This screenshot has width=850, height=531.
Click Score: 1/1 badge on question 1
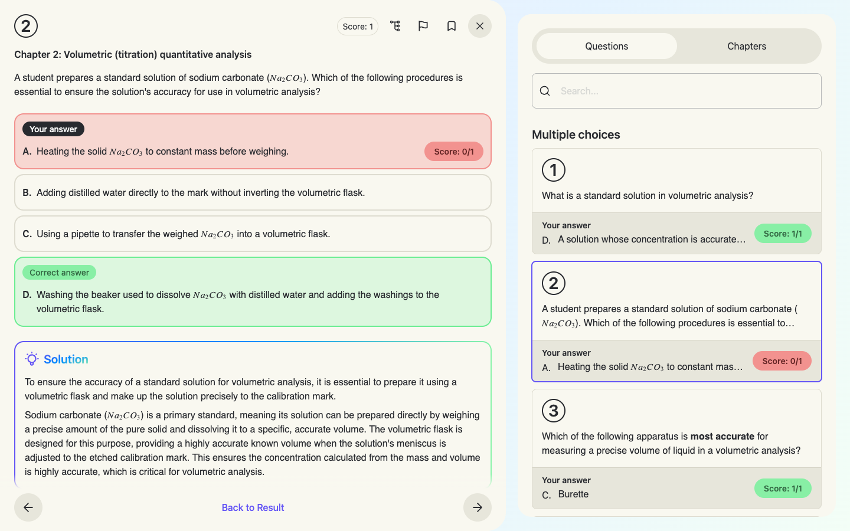[783, 234]
